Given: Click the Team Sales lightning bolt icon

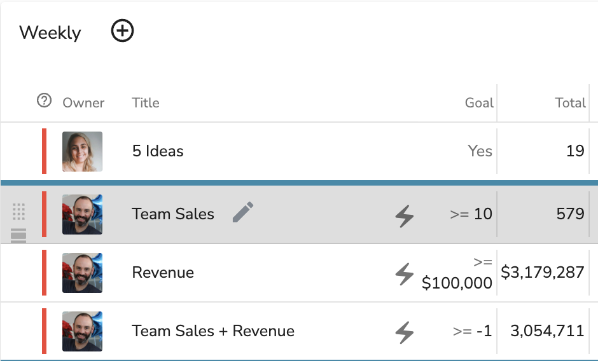Looking at the screenshot, I should tap(405, 216).
